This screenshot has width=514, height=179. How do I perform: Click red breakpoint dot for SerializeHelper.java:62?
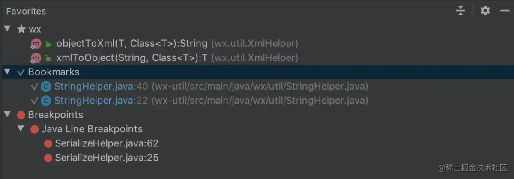48,143
